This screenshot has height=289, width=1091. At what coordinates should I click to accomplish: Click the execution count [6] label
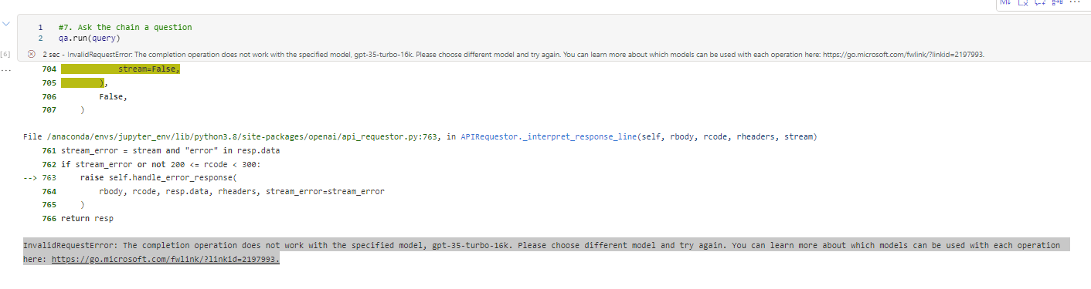coord(5,55)
